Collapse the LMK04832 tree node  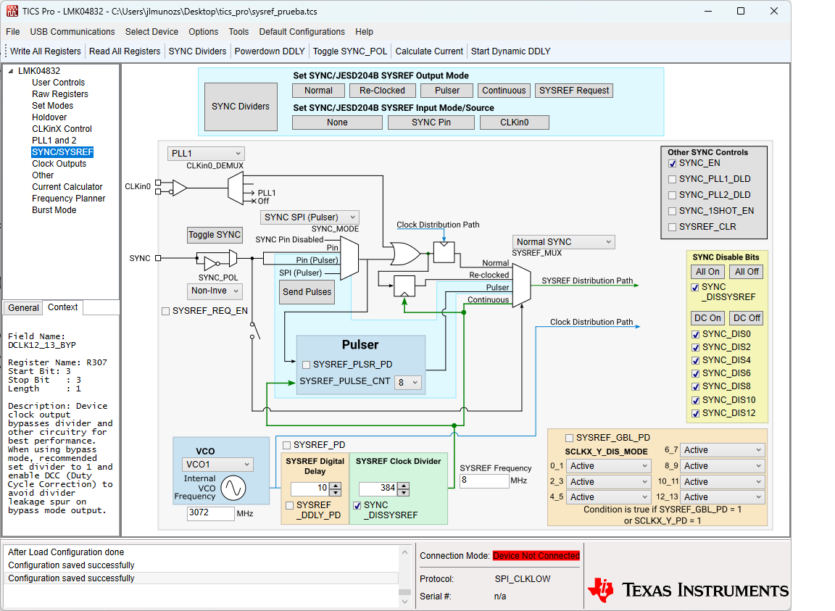pyautogui.click(x=11, y=71)
